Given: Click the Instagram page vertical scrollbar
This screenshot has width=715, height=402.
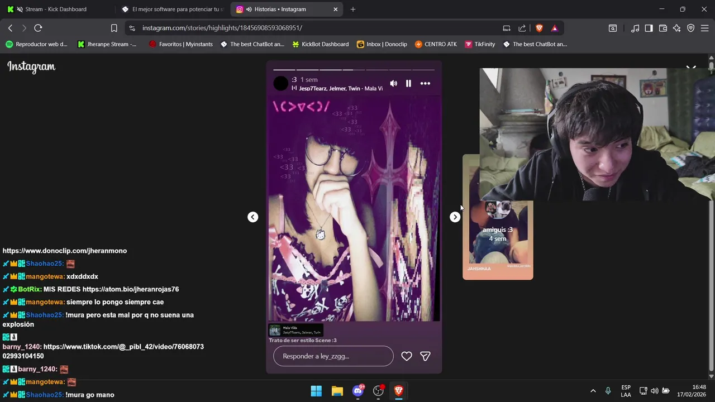Looking at the screenshot, I should pyautogui.click(x=711, y=218).
